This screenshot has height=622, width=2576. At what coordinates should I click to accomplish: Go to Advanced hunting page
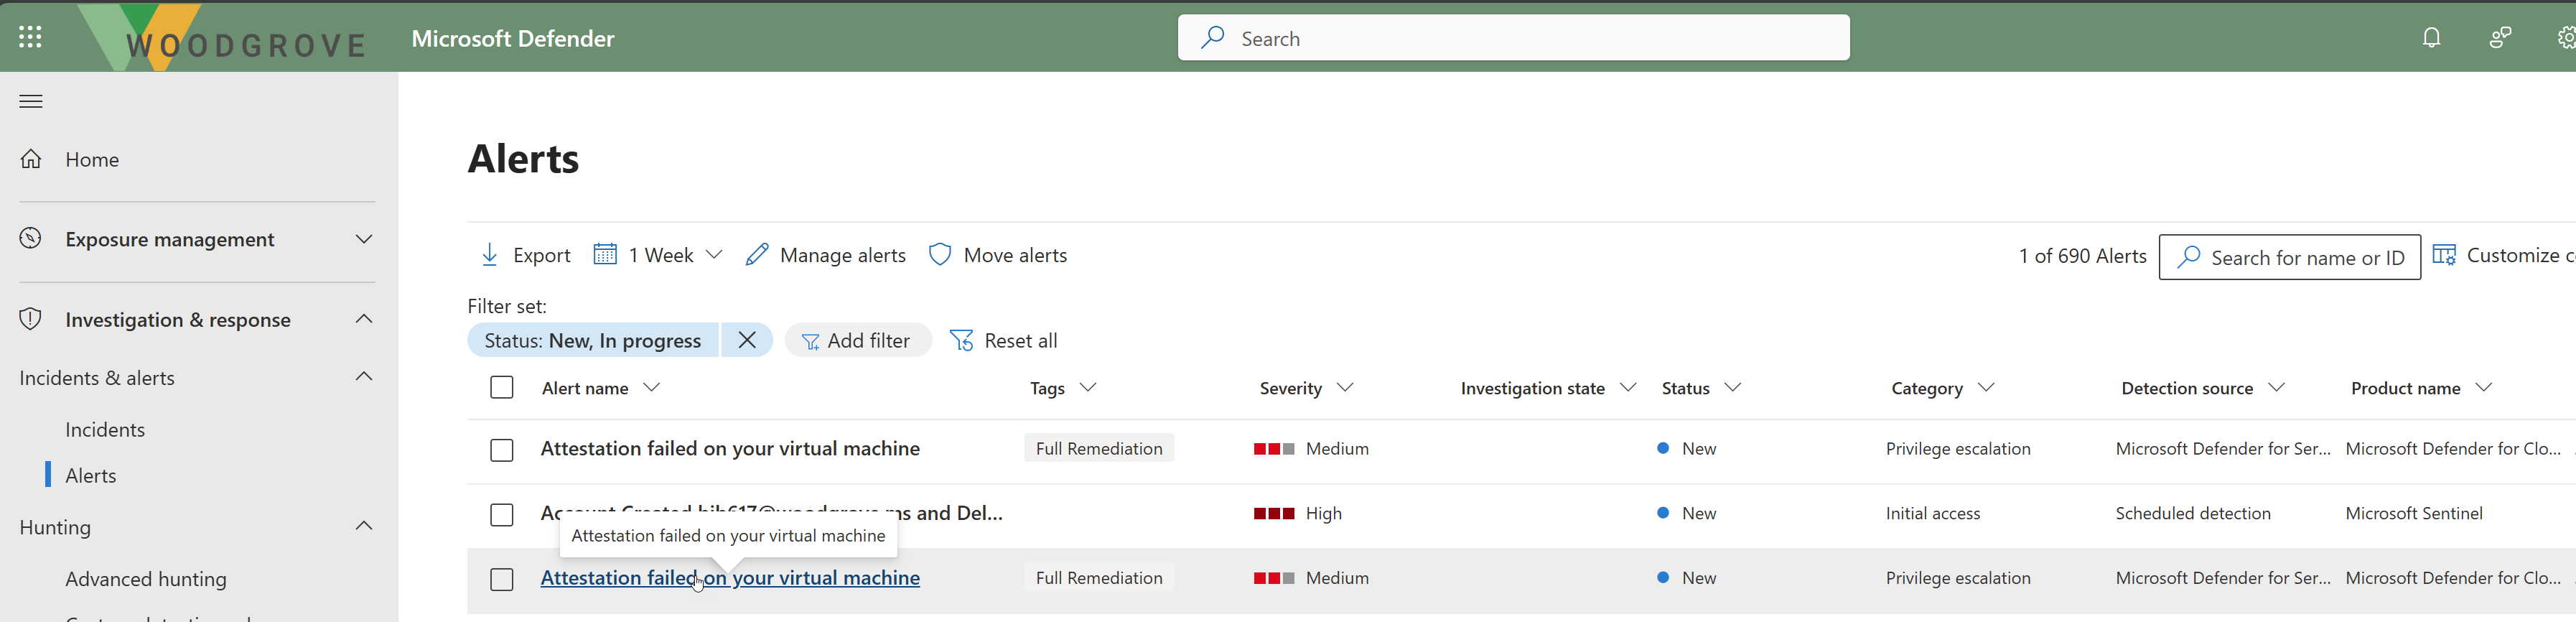click(146, 579)
